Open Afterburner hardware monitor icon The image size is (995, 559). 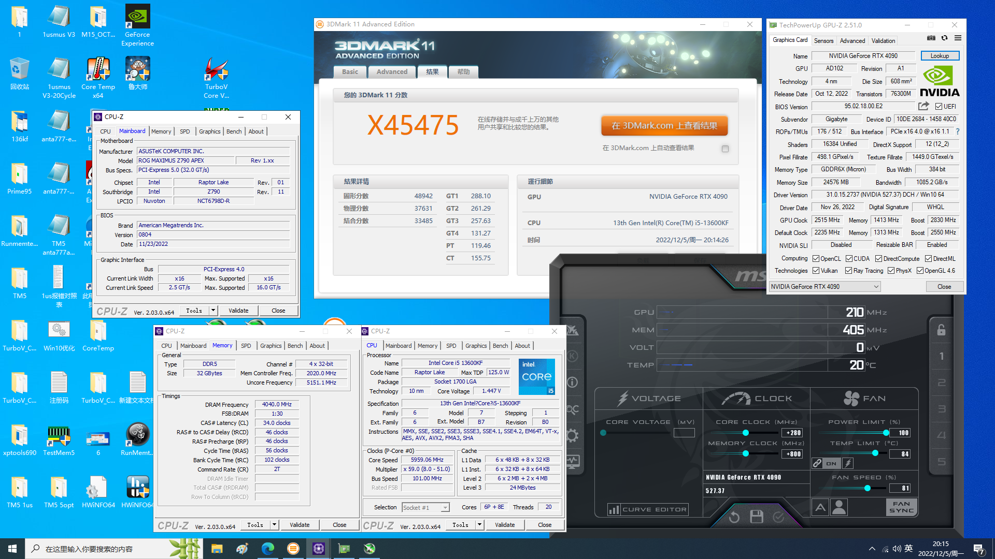(x=572, y=461)
